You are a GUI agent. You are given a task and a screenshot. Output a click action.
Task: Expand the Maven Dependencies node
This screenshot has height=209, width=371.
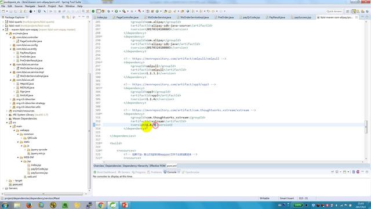coord(7,118)
